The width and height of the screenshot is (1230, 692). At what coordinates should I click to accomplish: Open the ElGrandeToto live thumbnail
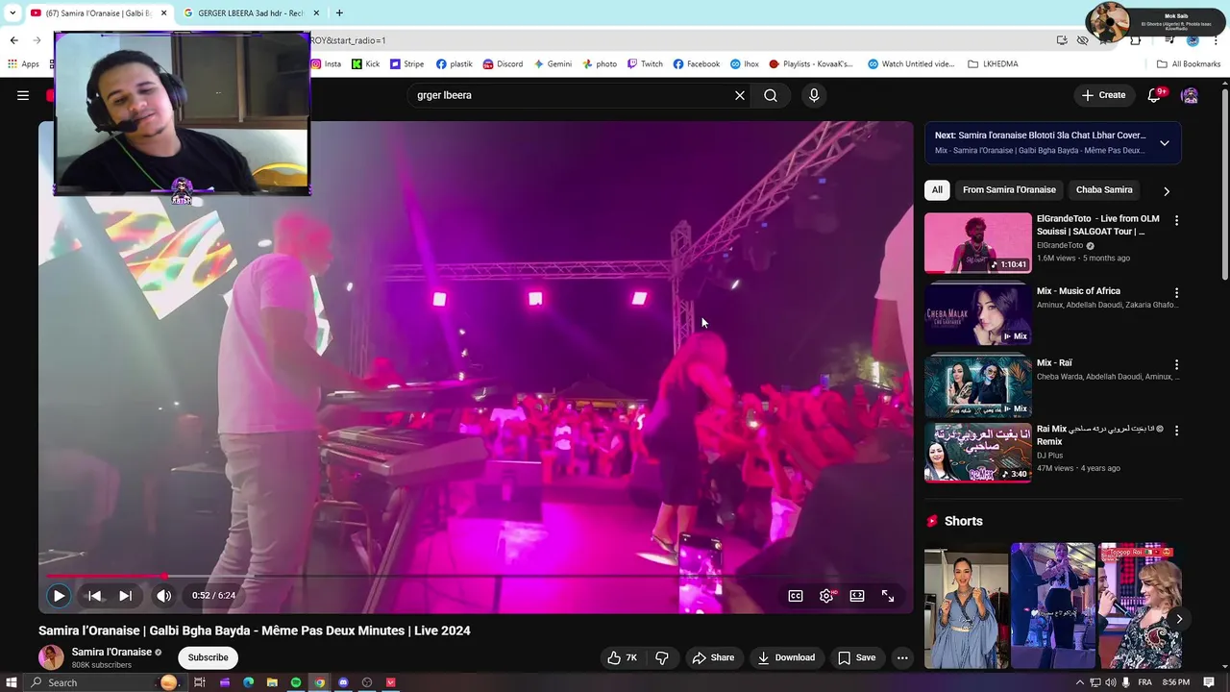977,243
